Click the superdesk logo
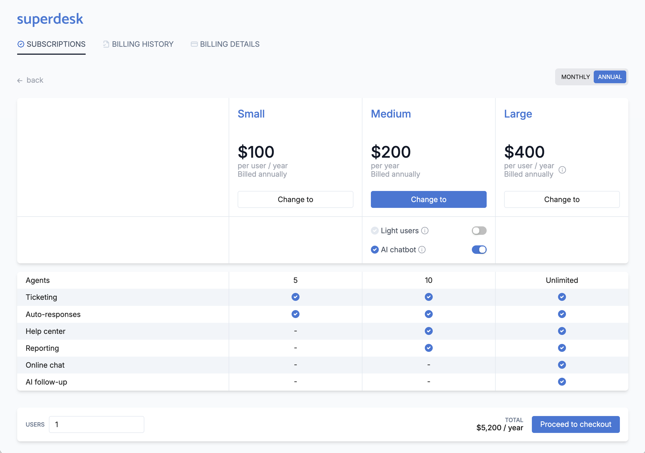Viewport: 645px width, 453px height. [50, 19]
